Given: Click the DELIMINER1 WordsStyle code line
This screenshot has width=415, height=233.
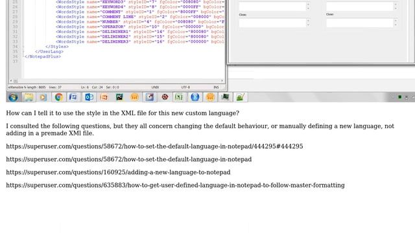Looking at the screenshot, I should click(140, 32).
